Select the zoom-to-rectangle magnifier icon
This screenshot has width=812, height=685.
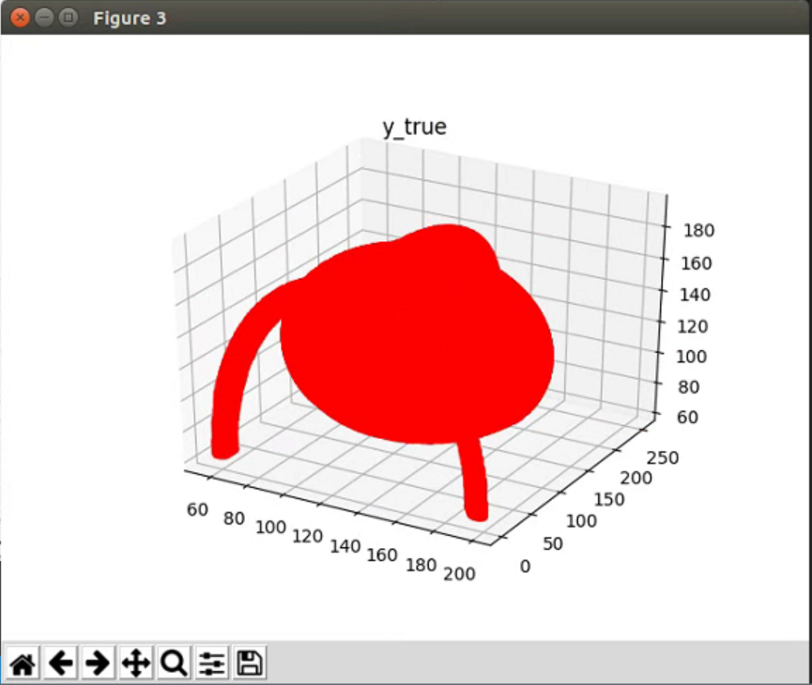click(174, 663)
